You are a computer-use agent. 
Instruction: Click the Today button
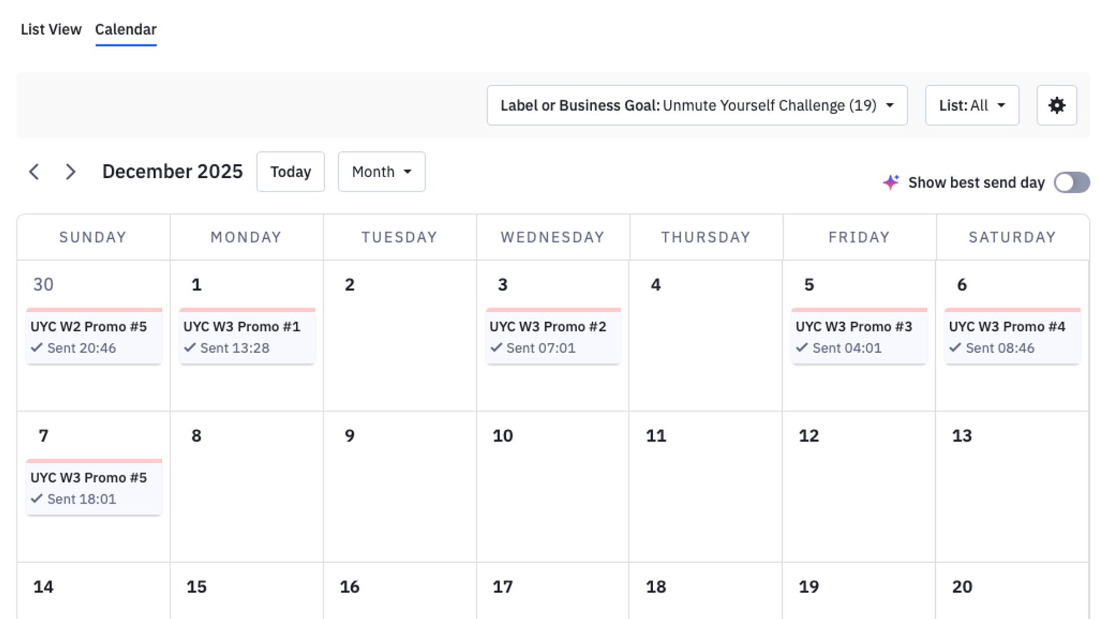click(290, 171)
